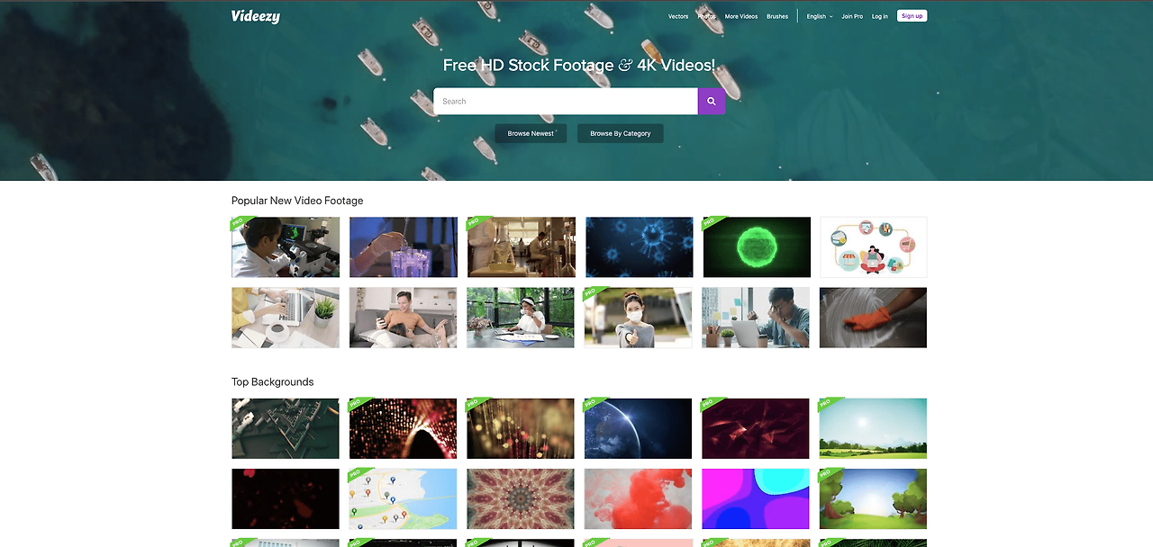This screenshot has width=1153, height=547.
Task: Open the golden bokeh lights background thumbnail
Action: (521, 428)
